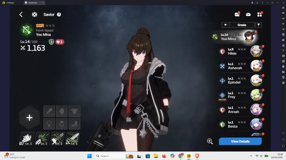This screenshot has width=286, height=160.
Task: Open the glove equipment slot
Action: coord(62,111)
